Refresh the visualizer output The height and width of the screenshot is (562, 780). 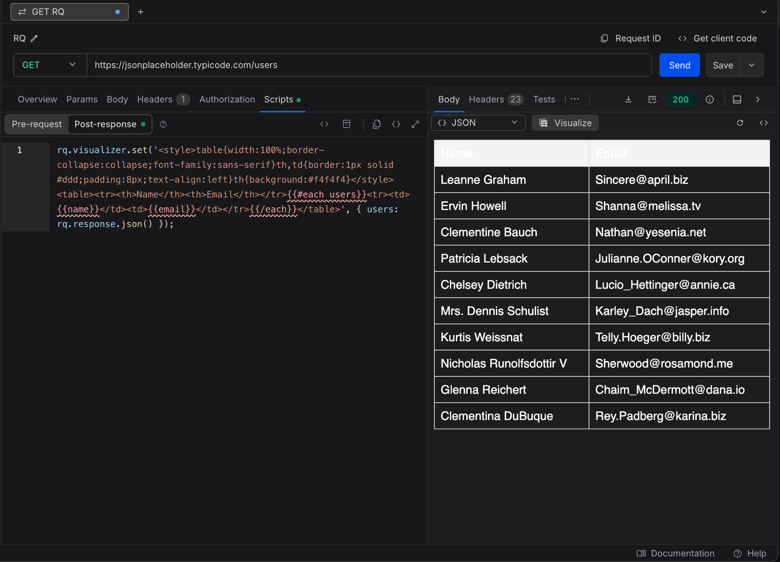pos(740,123)
